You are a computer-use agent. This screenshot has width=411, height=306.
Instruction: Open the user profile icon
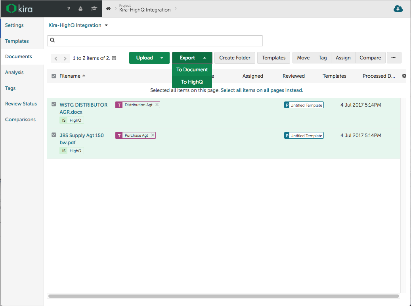coord(80,9)
